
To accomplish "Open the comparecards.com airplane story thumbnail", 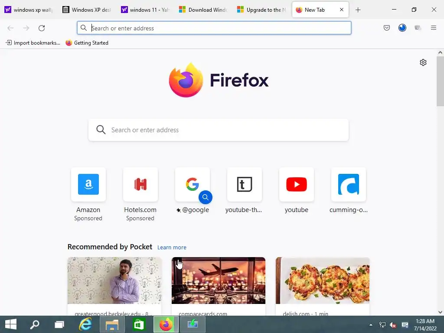I will tap(219, 281).
